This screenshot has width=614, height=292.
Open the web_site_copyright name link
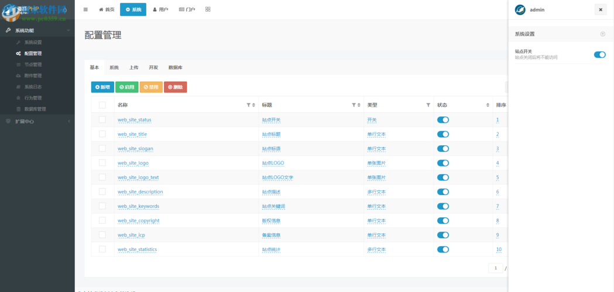[x=139, y=221]
